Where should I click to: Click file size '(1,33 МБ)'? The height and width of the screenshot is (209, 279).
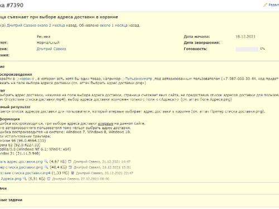coord(60,173)
